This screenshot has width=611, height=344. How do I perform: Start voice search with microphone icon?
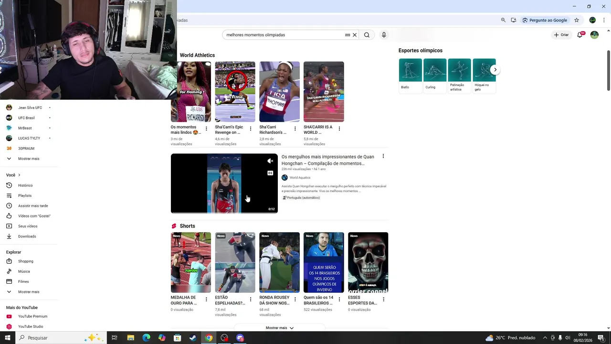click(384, 35)
